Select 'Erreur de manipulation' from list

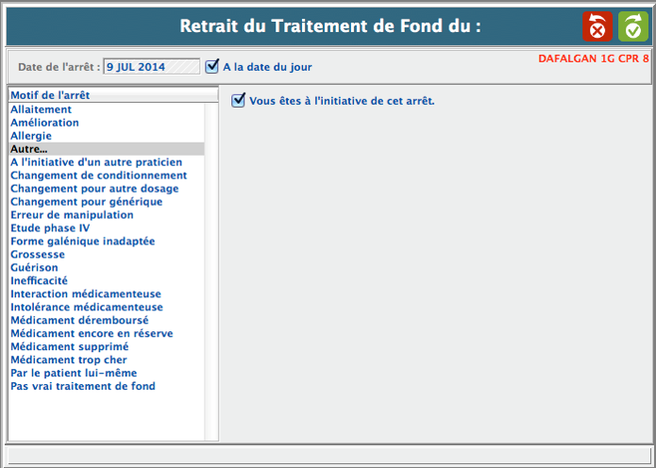72,215
